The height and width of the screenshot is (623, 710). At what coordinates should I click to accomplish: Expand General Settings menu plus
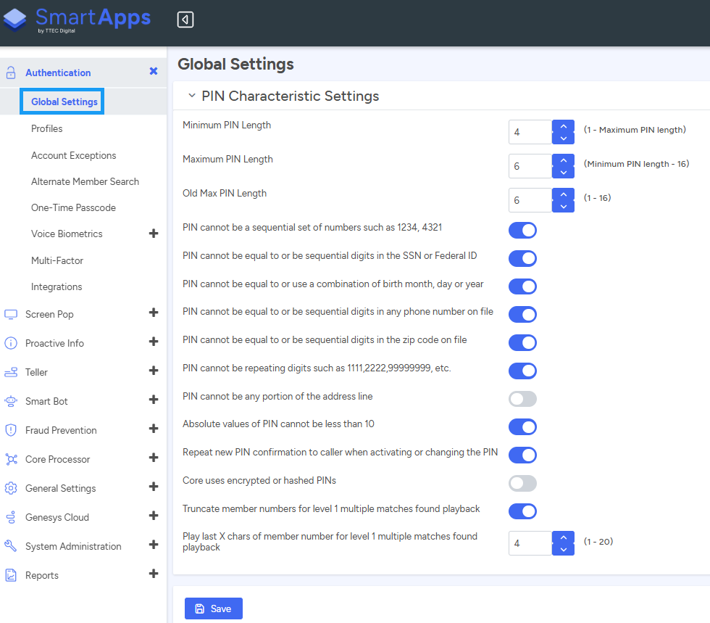[154, 487]
